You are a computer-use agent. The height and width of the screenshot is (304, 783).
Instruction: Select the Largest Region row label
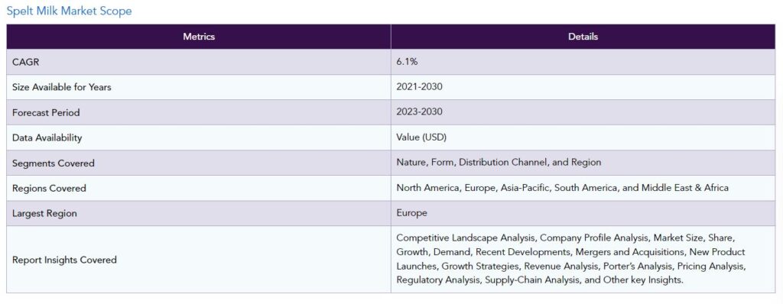tap(44, 214)
